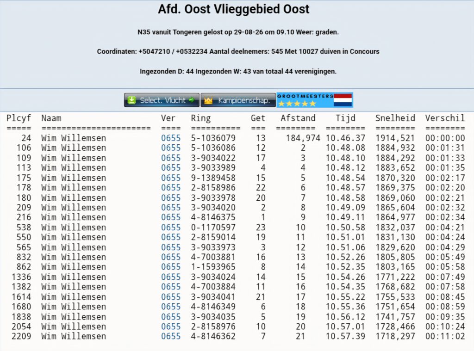This screenshot has width=474, height=351.
Task: Click the Dutch flag icon
Action: 343,100
